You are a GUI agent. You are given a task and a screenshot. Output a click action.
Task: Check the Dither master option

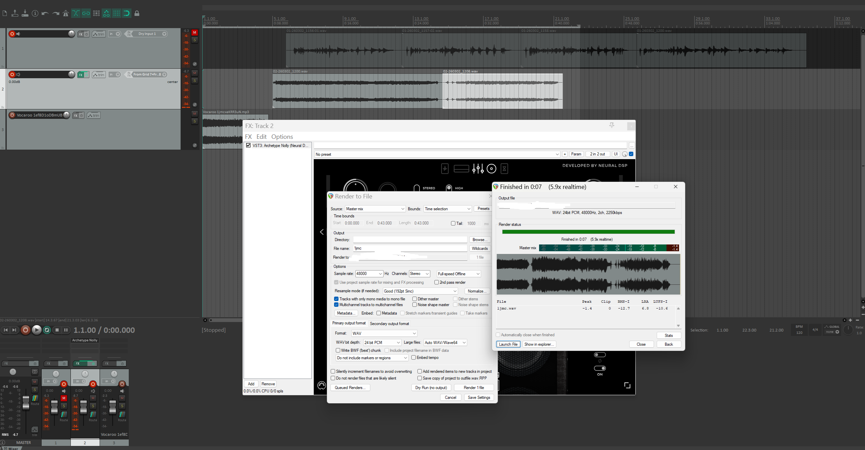414,299
